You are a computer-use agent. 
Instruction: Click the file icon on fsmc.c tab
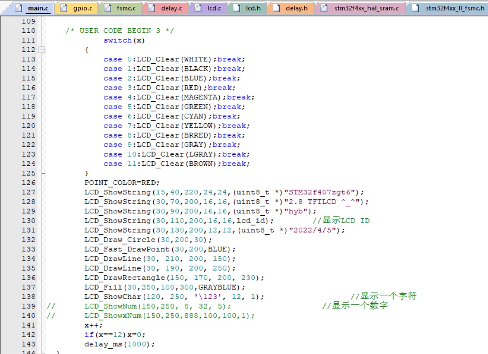108,8
